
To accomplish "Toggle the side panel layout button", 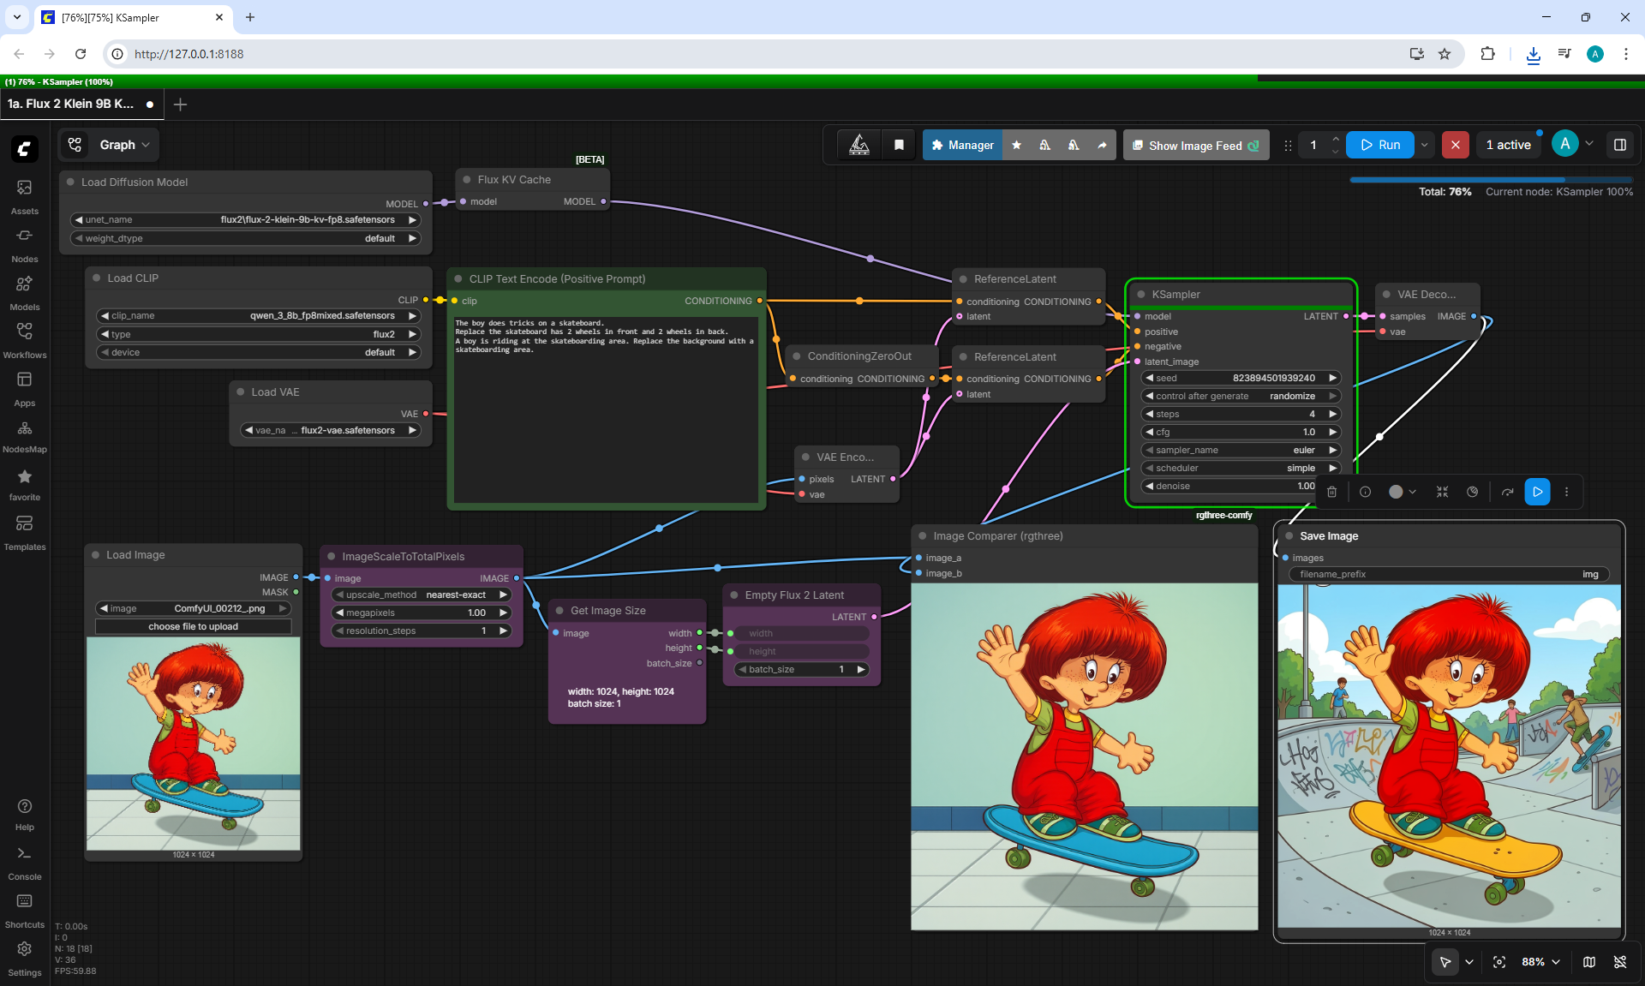I will click(x=1620, y=145).
